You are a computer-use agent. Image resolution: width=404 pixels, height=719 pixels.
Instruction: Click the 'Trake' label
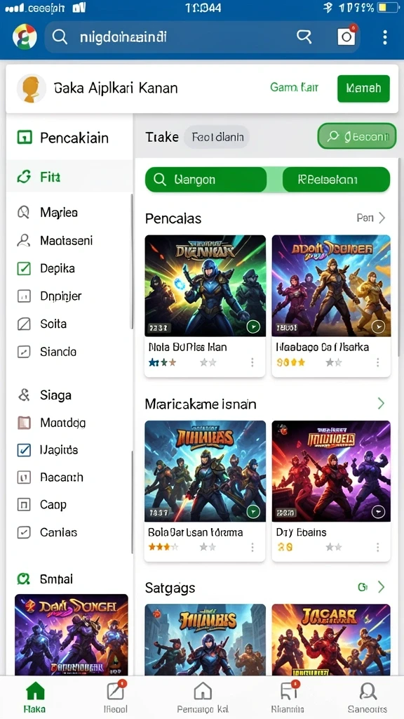tap(162, 137)
